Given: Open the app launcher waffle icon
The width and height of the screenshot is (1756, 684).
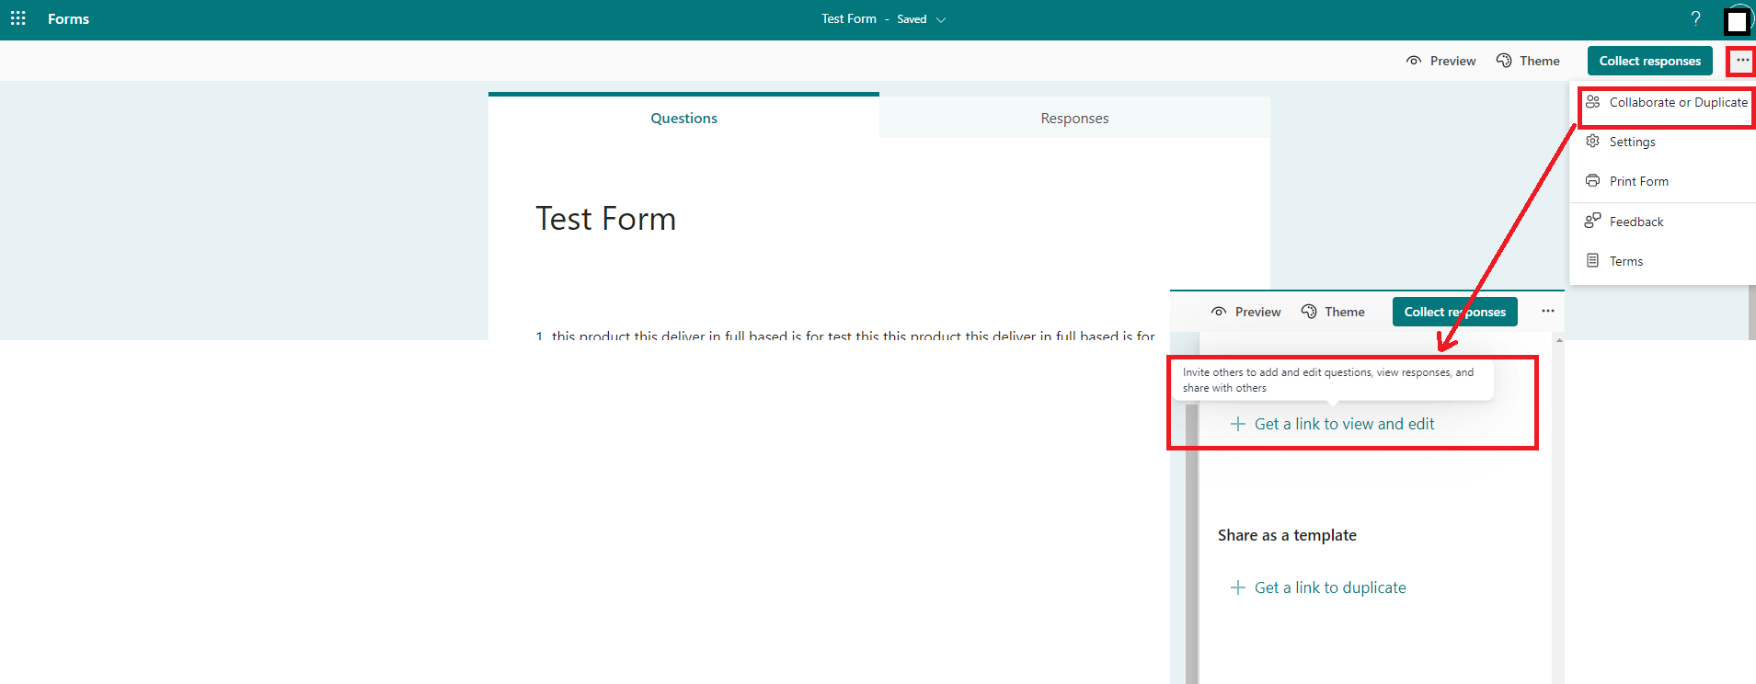Looking at the screenshot, I should 17,18.
